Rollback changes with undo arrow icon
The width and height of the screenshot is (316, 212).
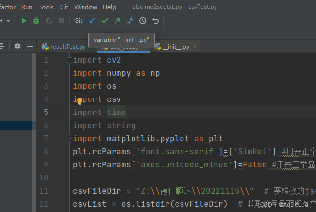(x=155, y=21)
